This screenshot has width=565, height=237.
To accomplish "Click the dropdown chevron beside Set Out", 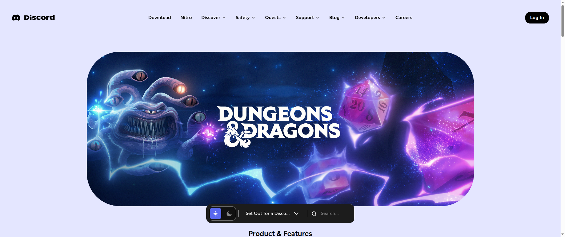I will 296,214.
